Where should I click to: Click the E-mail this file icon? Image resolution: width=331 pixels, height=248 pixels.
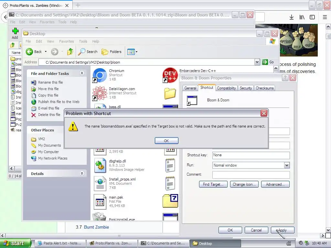[x=34, y=108]
